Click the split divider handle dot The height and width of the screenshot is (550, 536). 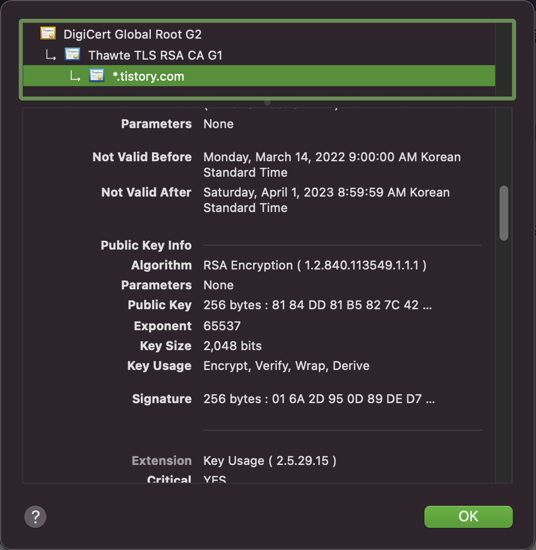pos(267,102)
